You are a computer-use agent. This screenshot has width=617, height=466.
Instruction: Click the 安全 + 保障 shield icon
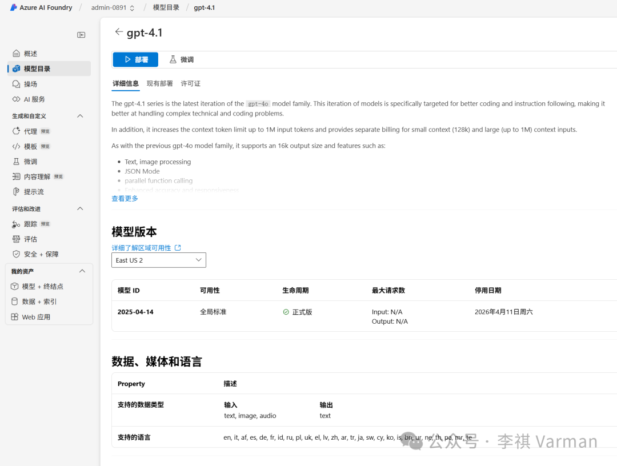(16, 254)
